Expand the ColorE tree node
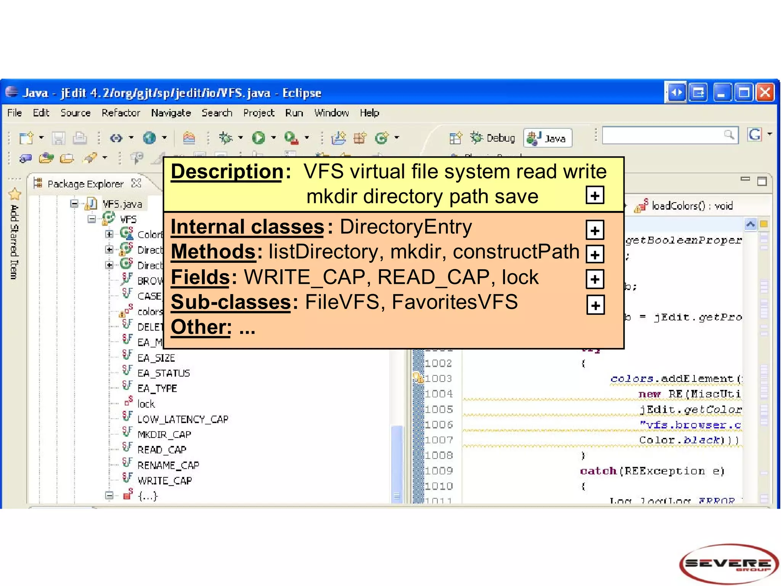The image size is (781, 586). (x=109, y=234)
